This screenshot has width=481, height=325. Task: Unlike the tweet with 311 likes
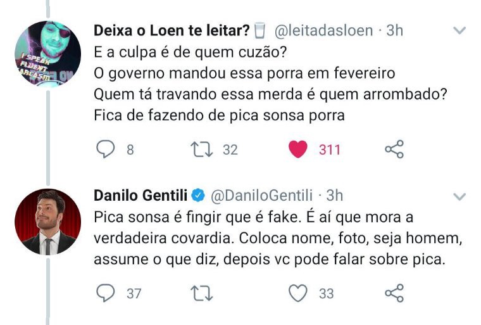[x=298, y=150]
